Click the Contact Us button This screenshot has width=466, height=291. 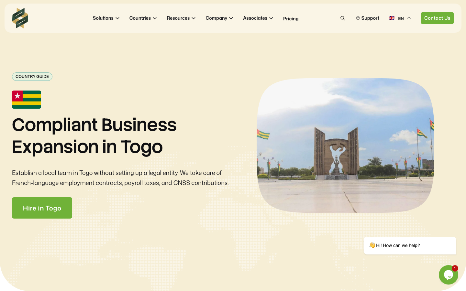(x=437, y=18)
